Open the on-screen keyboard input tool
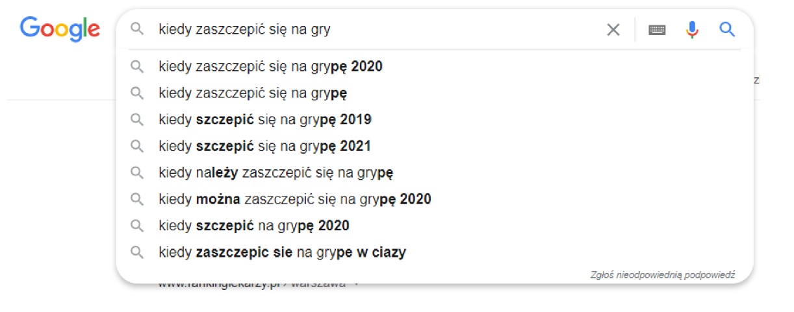Viewport: 794px width, 312px height. [x=657, y=29]
